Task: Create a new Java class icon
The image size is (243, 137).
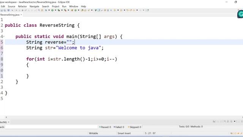Action: pyautogui.click(x=76, y=10)
